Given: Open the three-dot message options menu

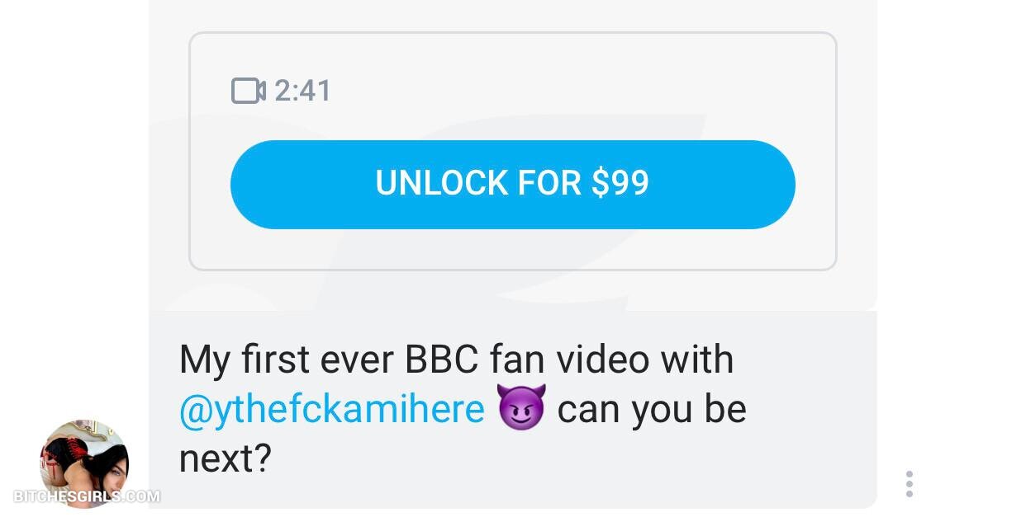Looking at the screenshot, I should 909,484.
